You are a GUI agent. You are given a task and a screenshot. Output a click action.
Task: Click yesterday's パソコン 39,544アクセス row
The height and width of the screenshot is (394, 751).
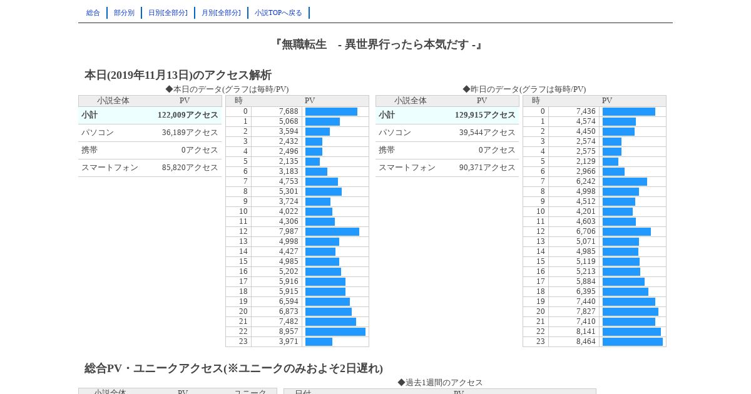point(447,133)
